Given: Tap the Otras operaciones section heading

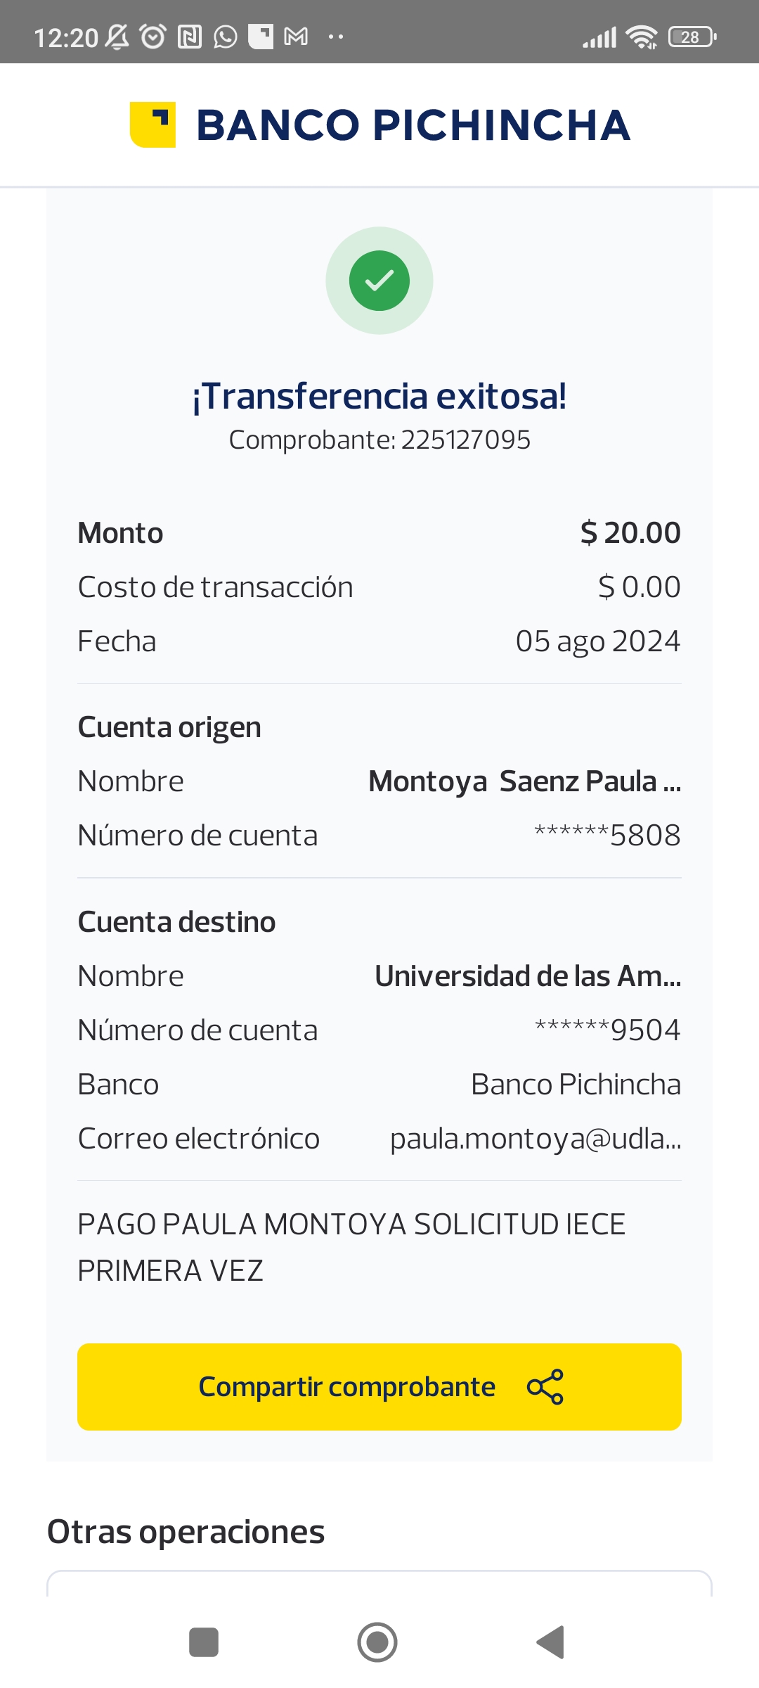Looking at the screenshot, I should tap(186, 1532).
